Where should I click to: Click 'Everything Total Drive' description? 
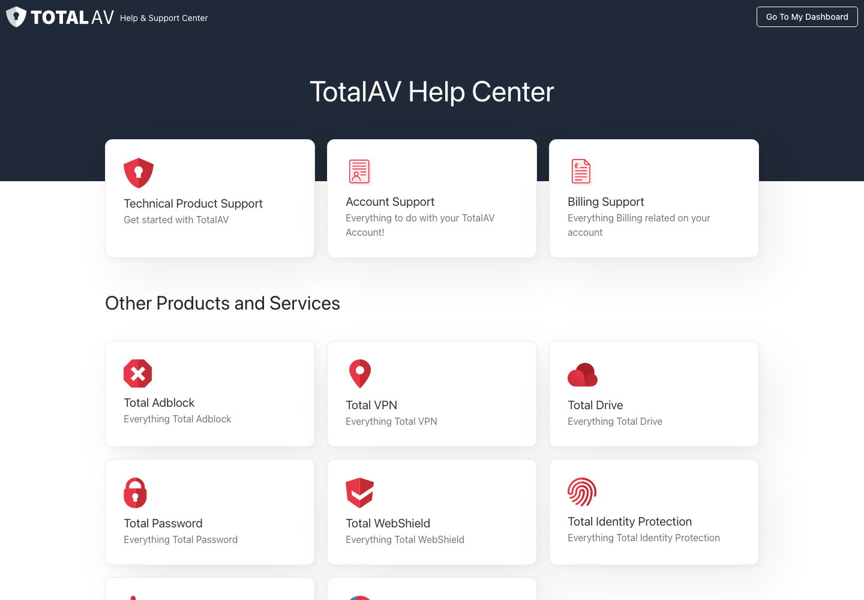pos(615,421)
